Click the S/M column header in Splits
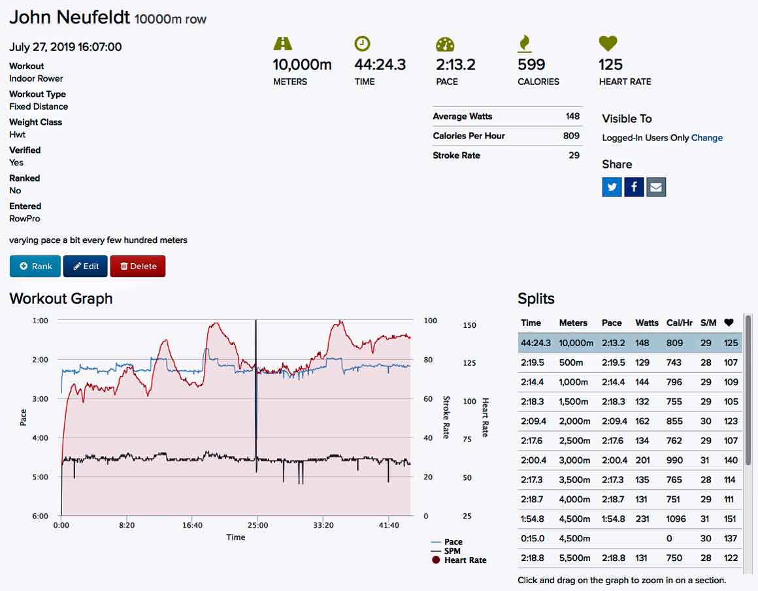 pos(708,323)
